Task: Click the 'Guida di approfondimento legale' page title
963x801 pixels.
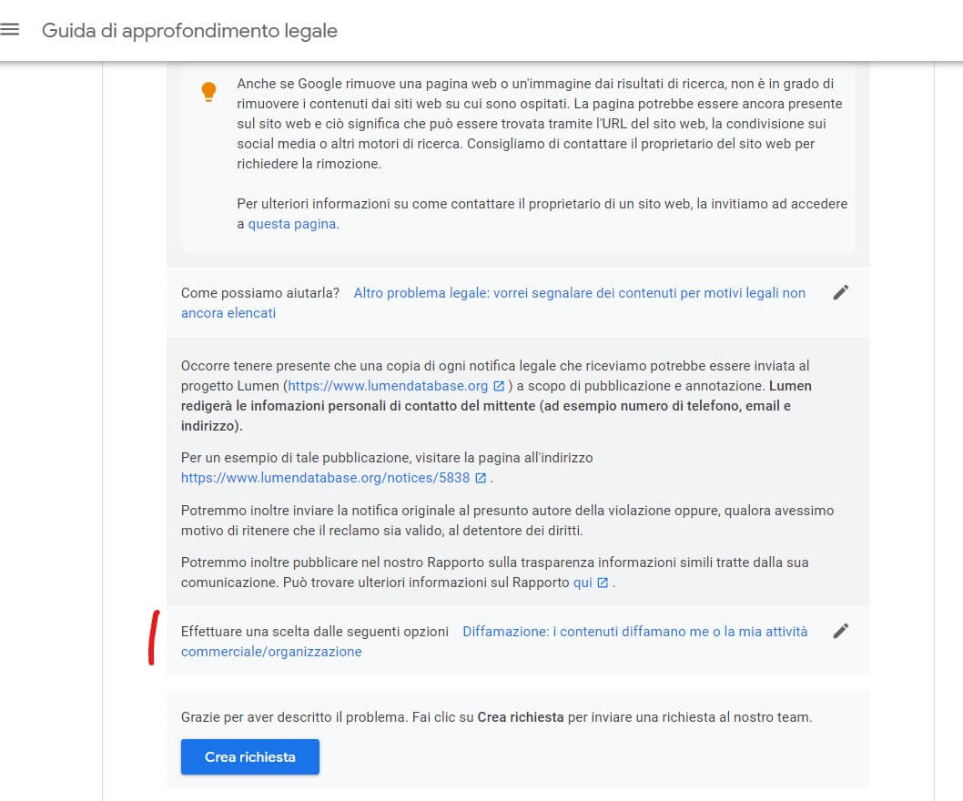Action: click(x=189, y=31)
